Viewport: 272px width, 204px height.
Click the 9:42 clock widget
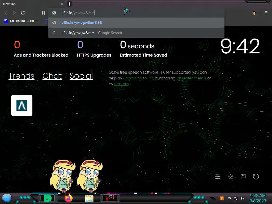pos(240,46)
